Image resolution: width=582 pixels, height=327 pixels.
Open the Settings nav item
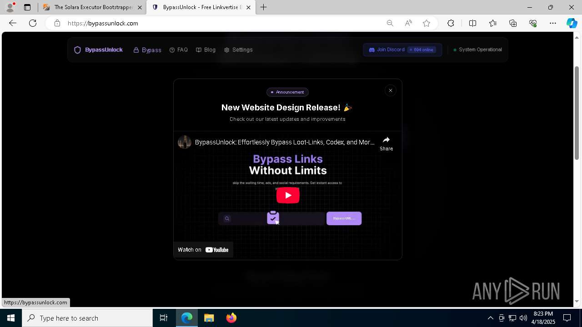point(238,50)
